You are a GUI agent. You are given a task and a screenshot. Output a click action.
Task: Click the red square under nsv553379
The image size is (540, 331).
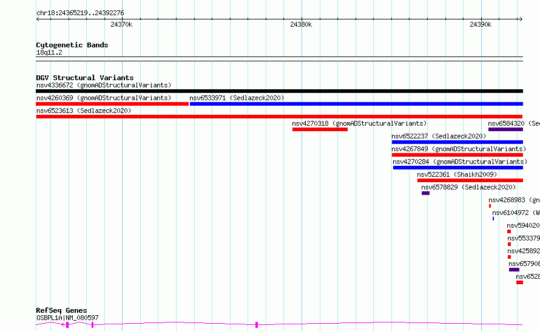509,244
